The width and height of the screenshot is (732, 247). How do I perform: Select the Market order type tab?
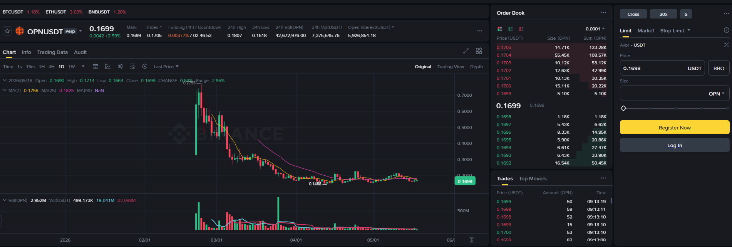(646, 31)
